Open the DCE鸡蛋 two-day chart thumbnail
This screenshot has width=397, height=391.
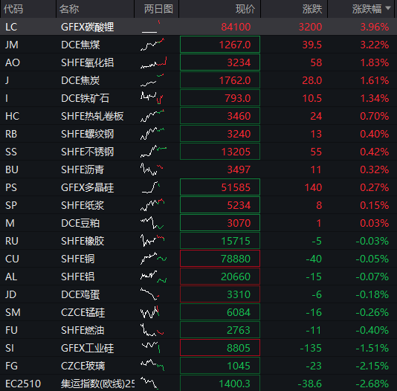[150, 294]
